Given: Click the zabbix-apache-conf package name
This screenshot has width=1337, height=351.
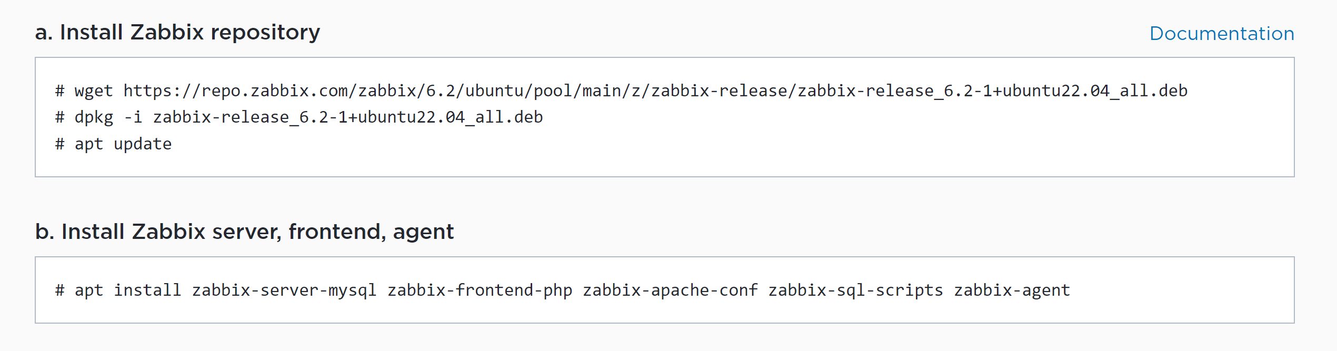Looking at the screenshot, I should click(x=670, y=290).
